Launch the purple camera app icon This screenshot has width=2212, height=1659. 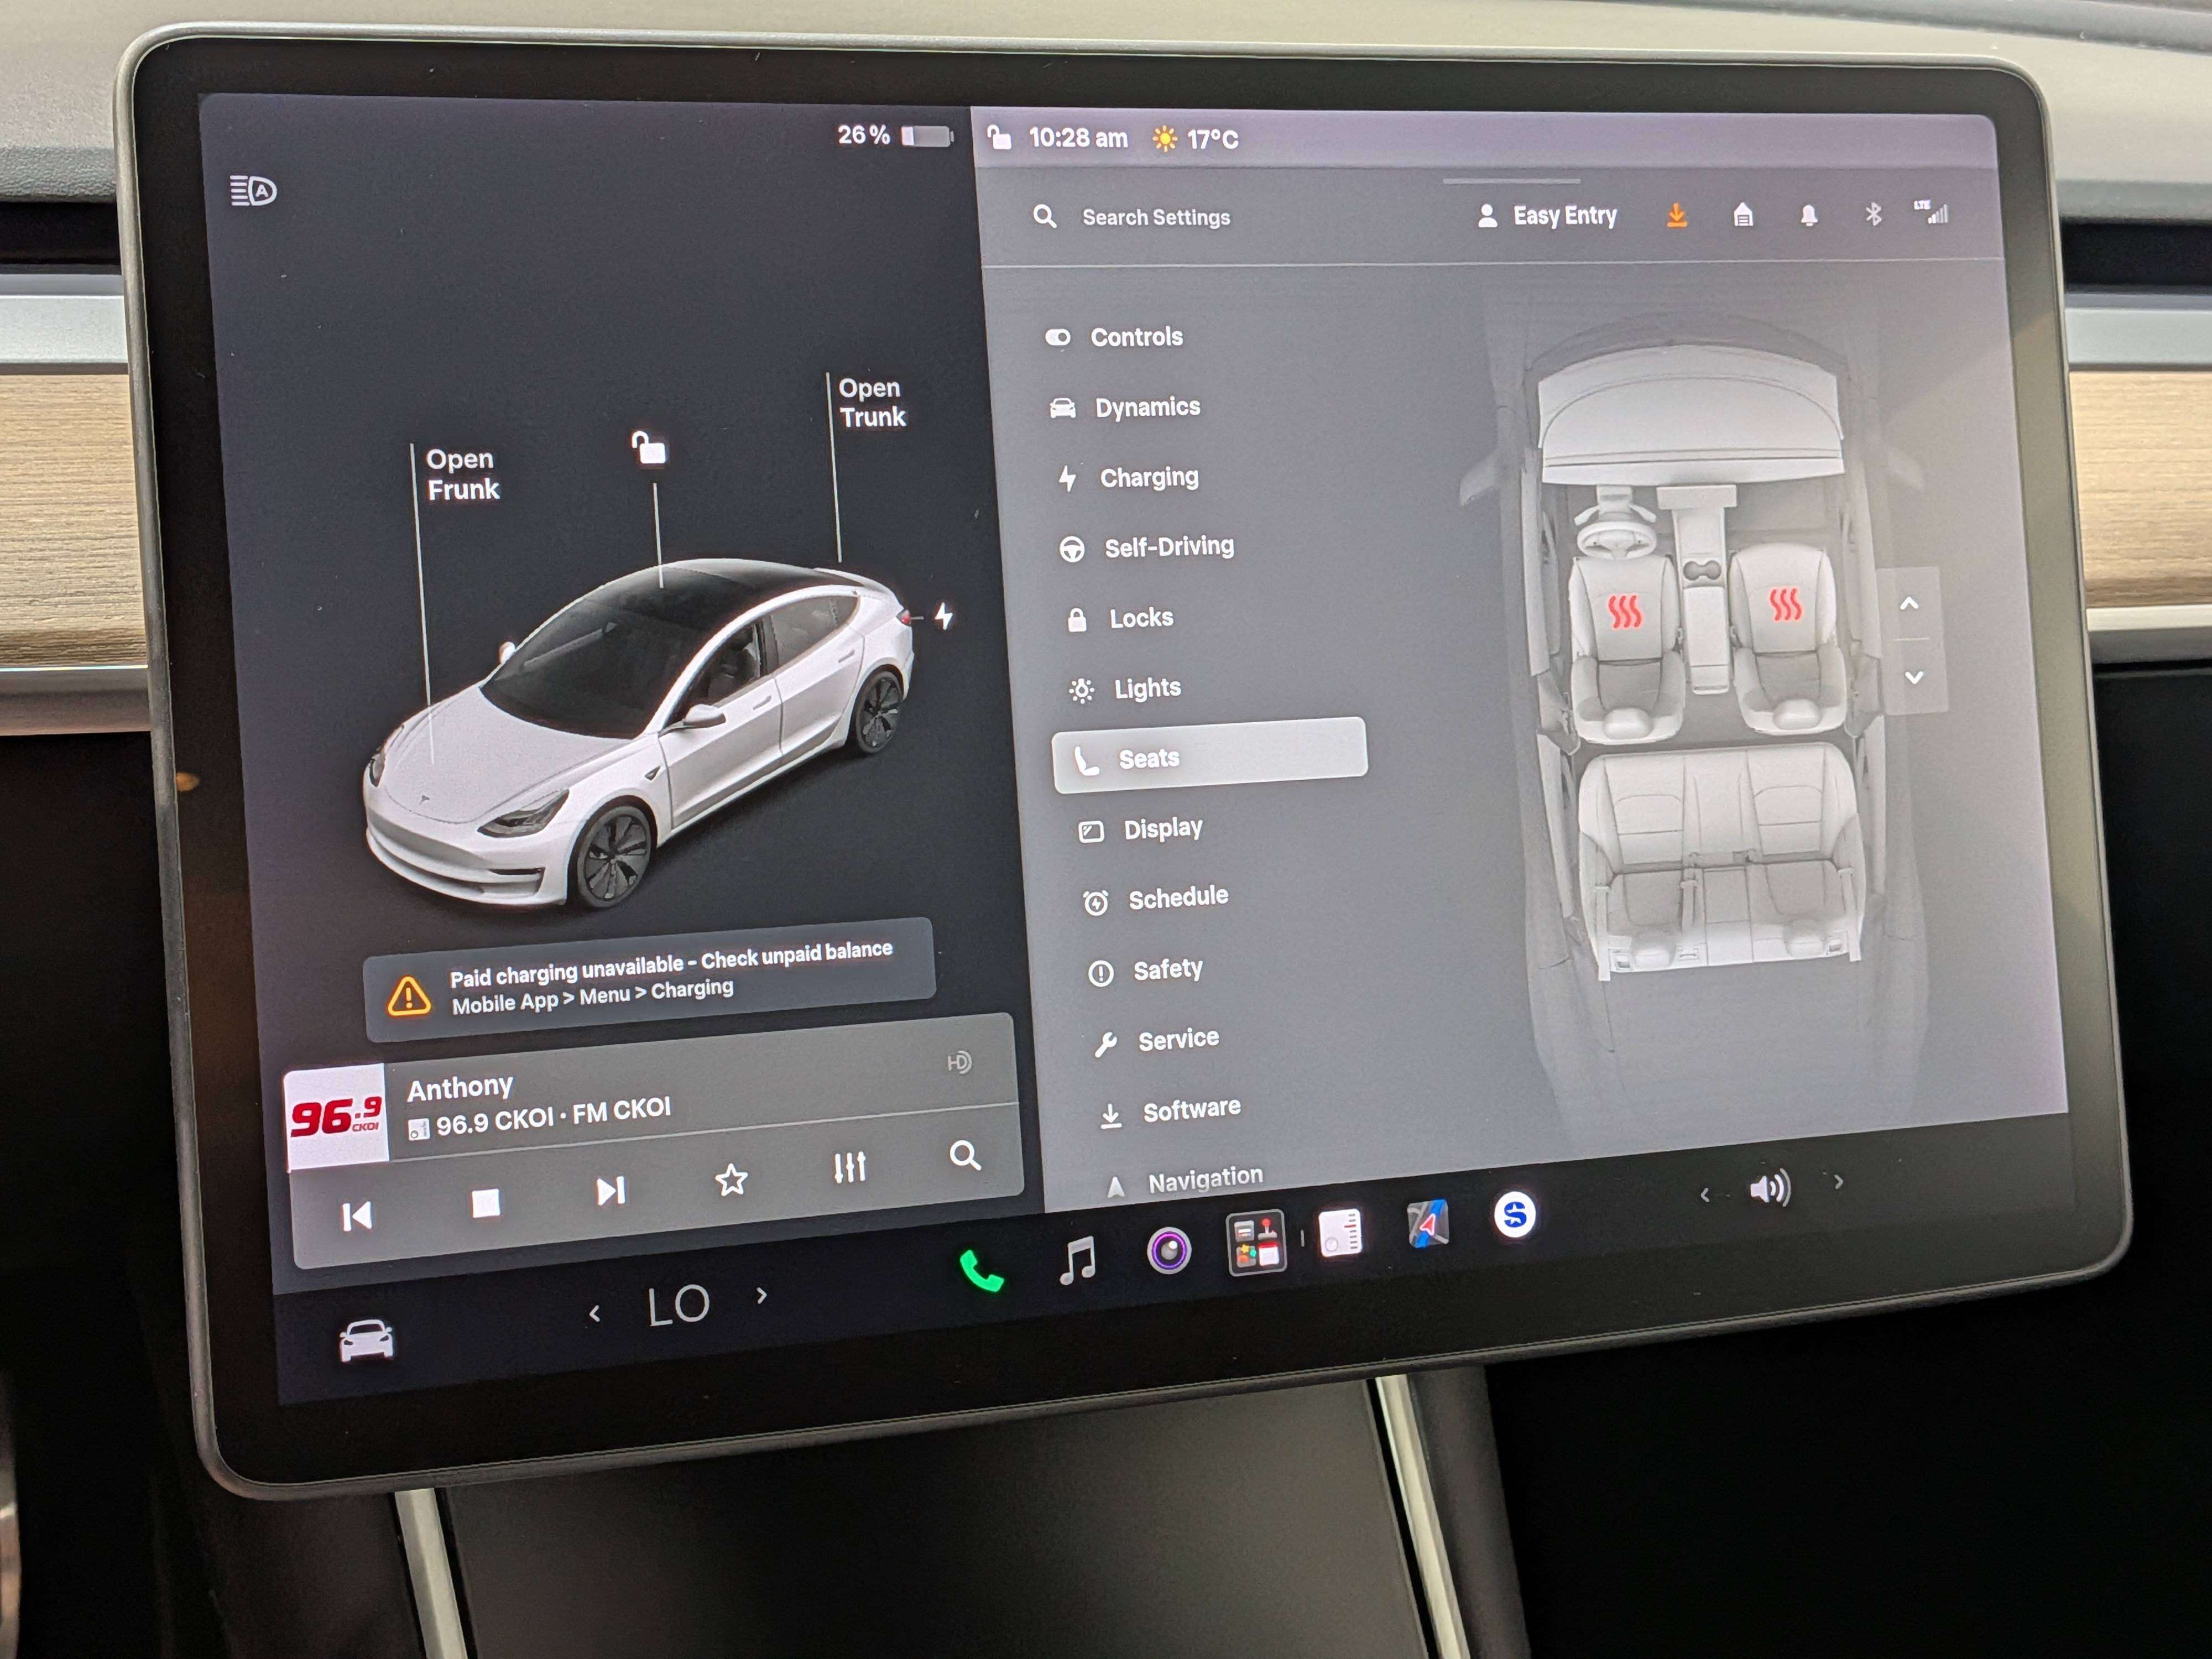pyautogui.click(x=1168, y=1250)
